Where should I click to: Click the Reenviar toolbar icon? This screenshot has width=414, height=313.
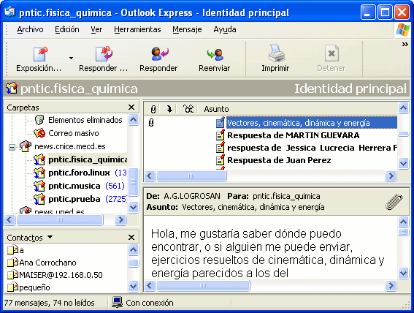click(215, 54)
